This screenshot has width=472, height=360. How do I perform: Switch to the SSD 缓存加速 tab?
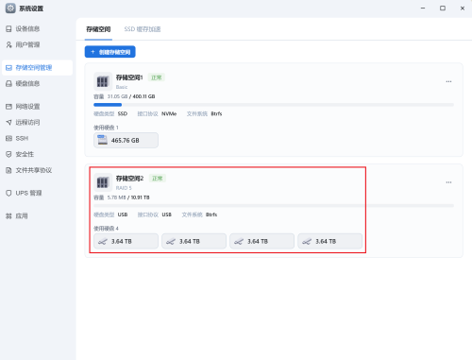[143, 29]
